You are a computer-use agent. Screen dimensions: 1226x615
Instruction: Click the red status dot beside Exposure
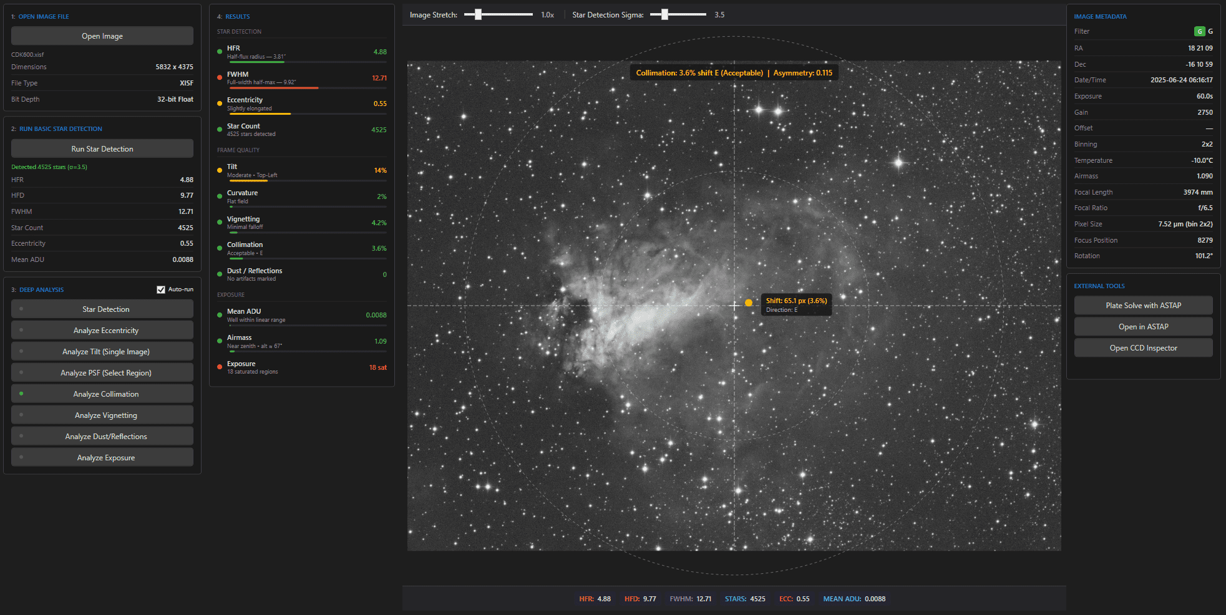[220, 367]
